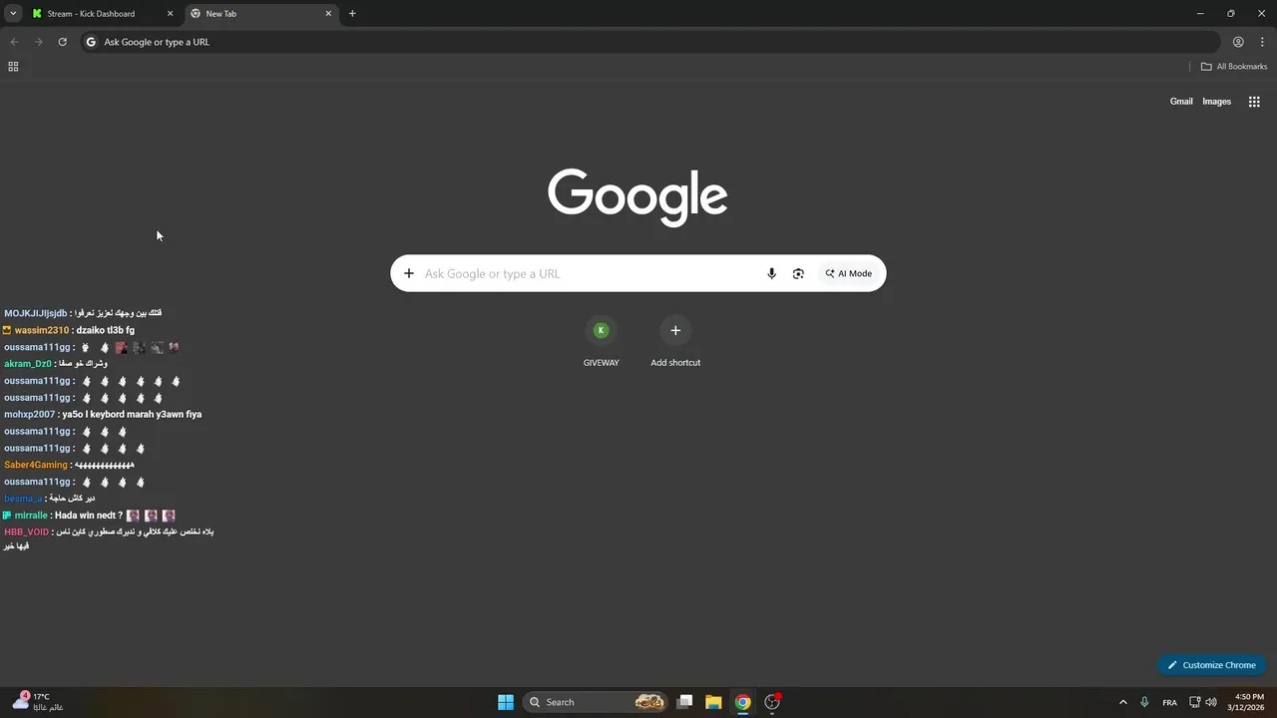The width and height of the screenshot is (1277, 718).
Task: Click the wassim2310 chat username
Action: [x=42, y=330]
